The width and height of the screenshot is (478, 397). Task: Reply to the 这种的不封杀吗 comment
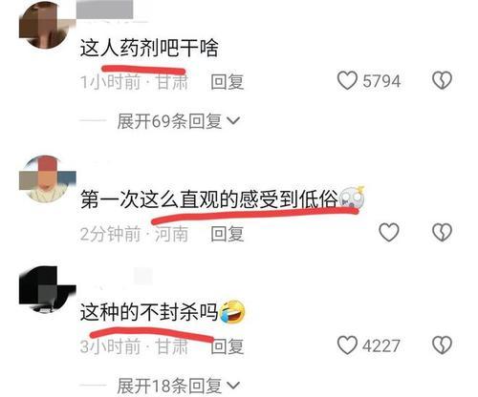point(228,346)
